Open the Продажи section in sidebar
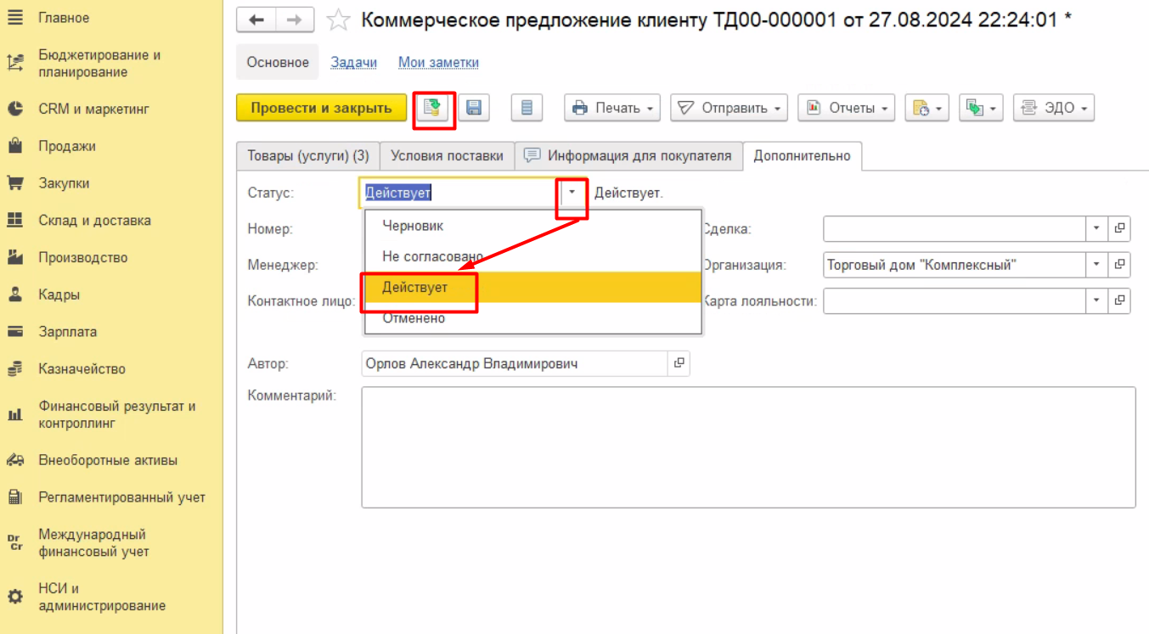1149x634 pixels. pyautogui.click(x=67, y=146)
